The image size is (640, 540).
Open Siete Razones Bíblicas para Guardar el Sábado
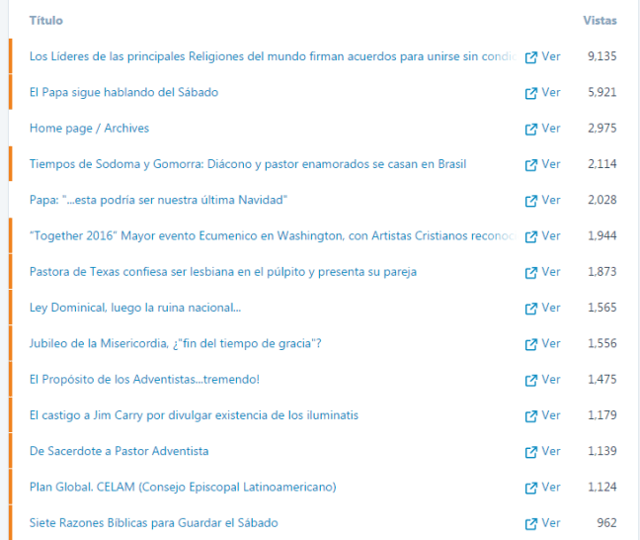(x=153, y=522)
